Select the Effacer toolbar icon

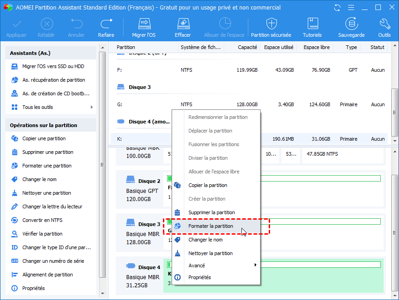pyautogui.click(x=182, y=24)
